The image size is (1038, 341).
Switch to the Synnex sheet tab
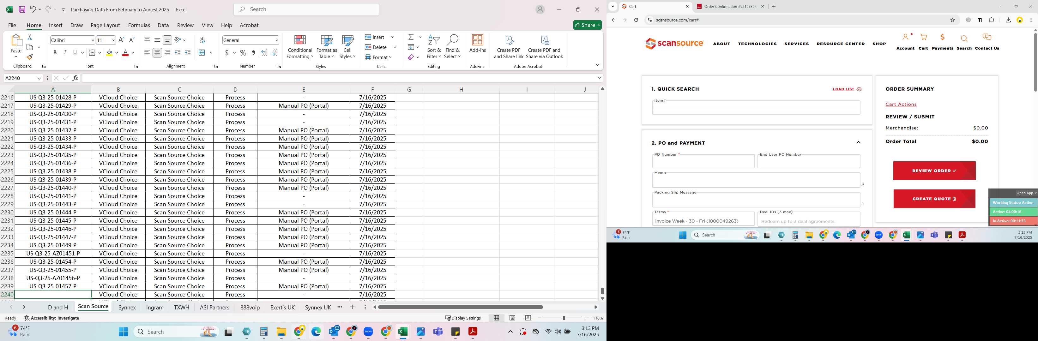coord(127,308)
